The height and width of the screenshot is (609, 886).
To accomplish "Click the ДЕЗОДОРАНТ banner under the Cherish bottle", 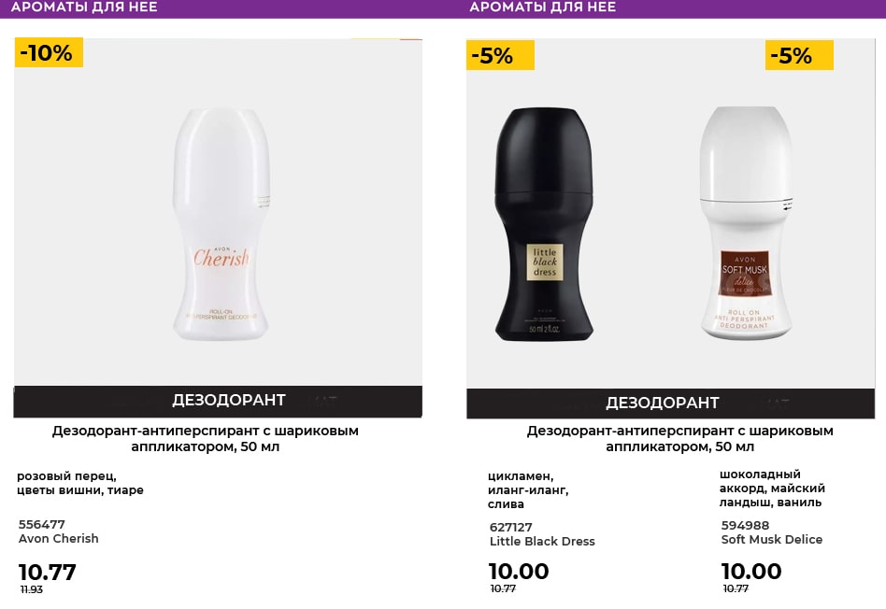I will (229, 401).
